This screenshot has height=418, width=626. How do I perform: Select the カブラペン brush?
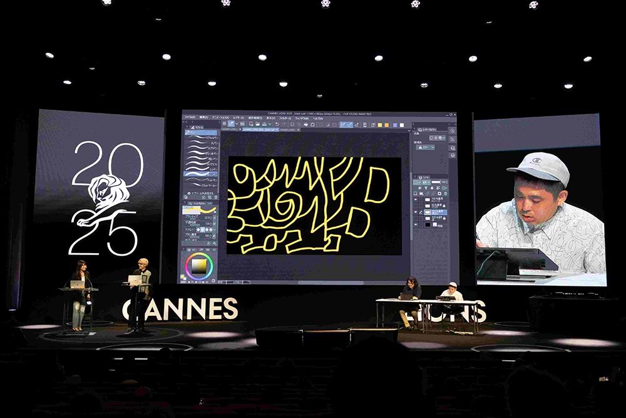(x=201, y=149)
